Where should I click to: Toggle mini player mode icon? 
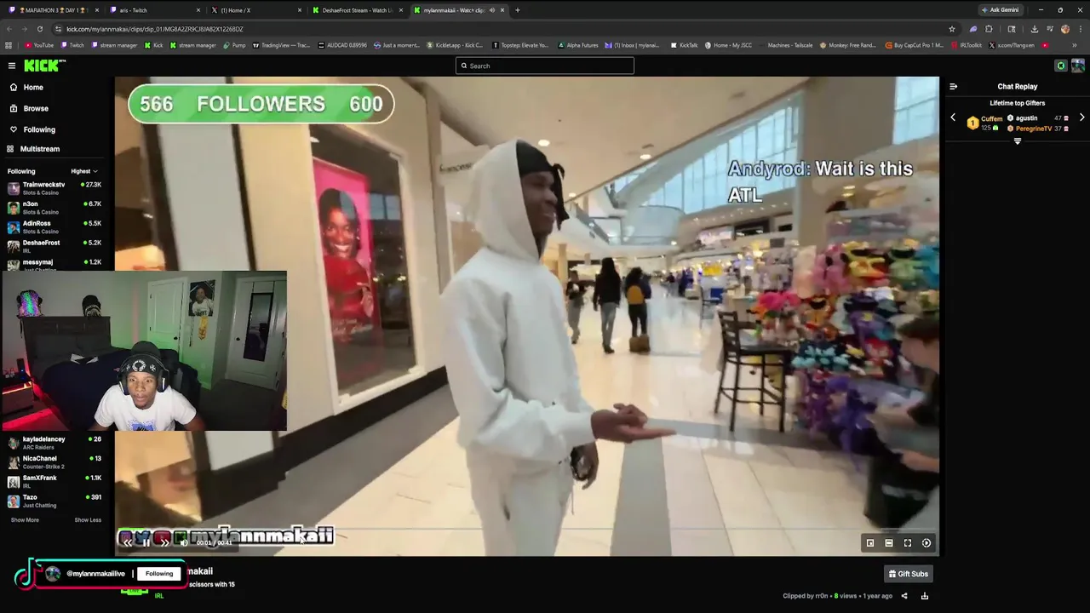point(870,543)
